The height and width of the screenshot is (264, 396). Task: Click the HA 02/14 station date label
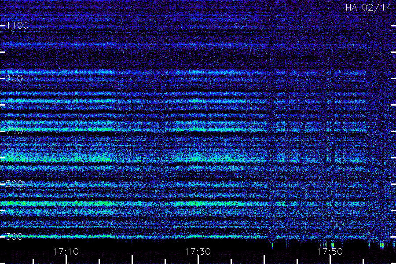(x=368, y=7)
